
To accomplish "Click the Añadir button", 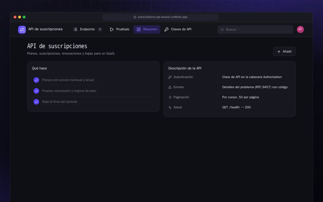I will (x=284, y=52).
